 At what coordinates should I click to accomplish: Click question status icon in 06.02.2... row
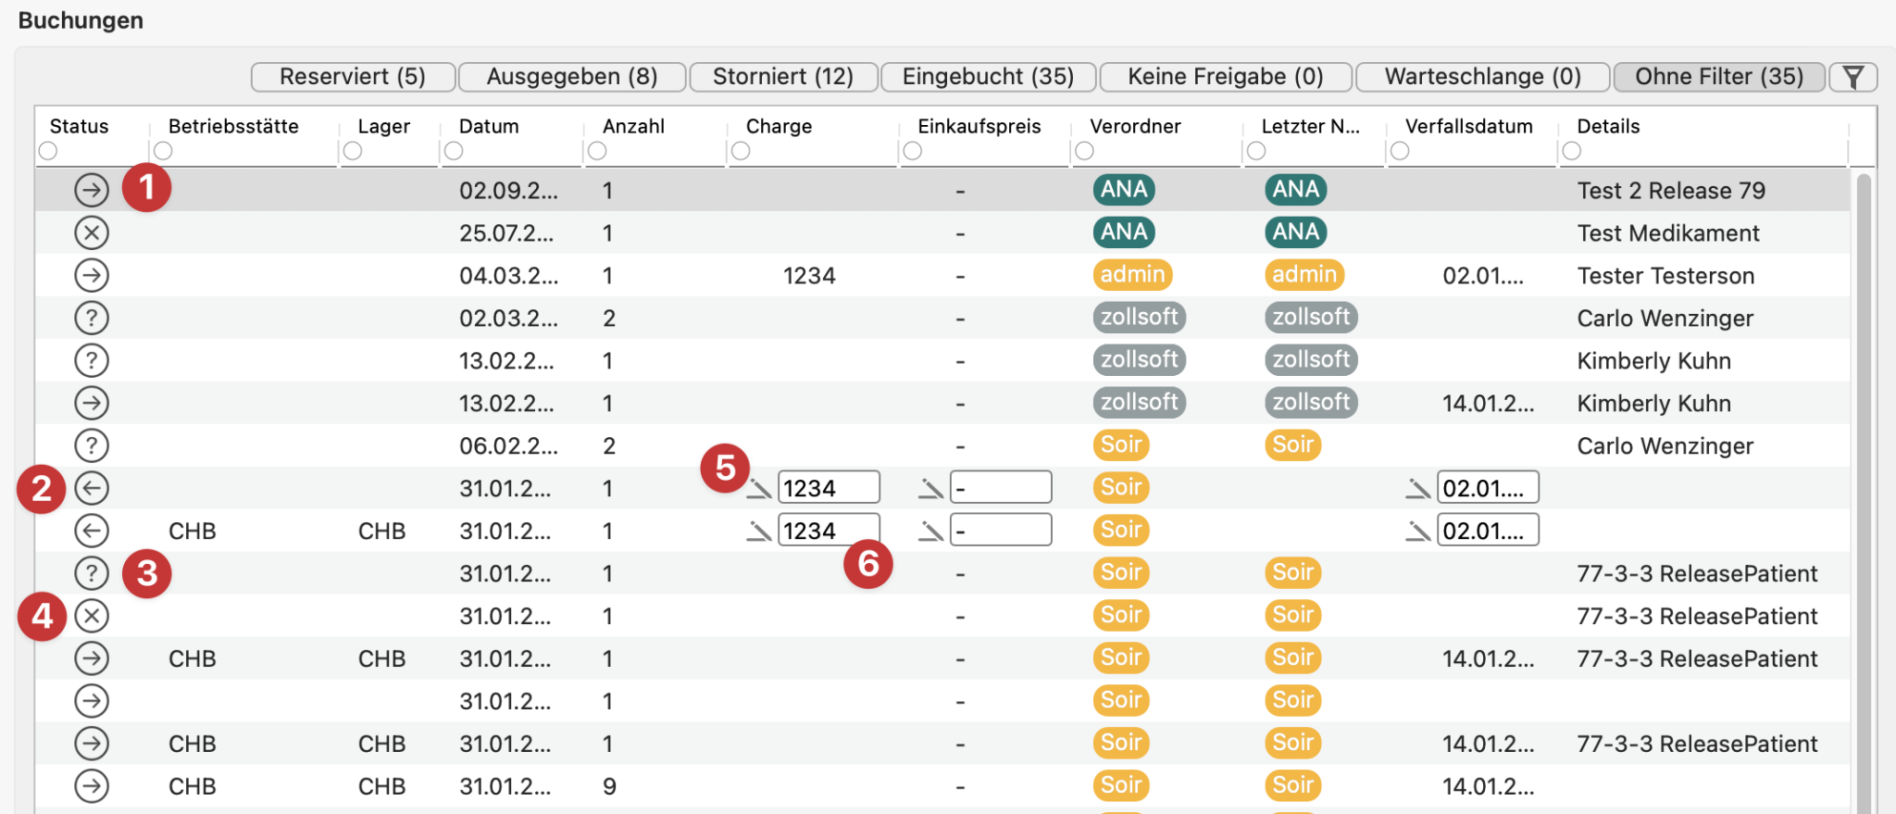[x=92, y=445]
